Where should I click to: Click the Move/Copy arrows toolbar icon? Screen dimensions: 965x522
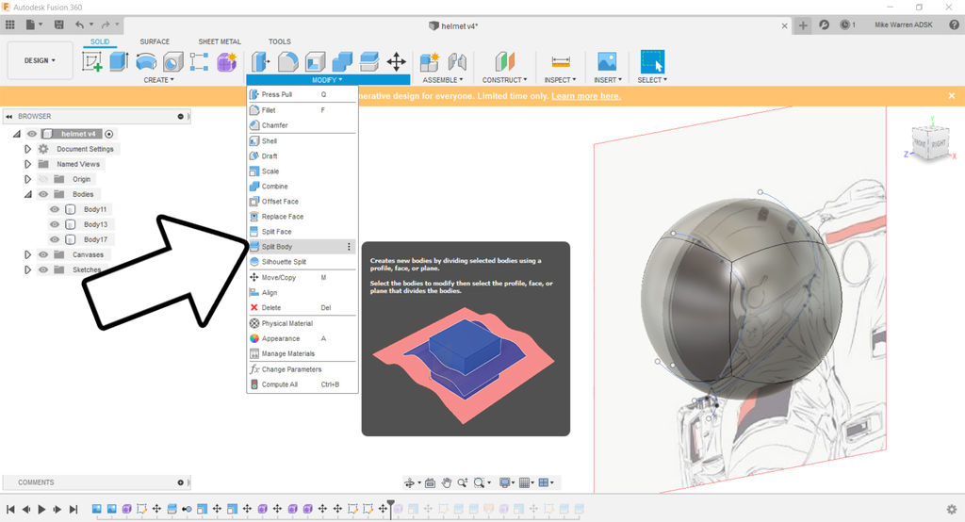[x=397, y=61]
